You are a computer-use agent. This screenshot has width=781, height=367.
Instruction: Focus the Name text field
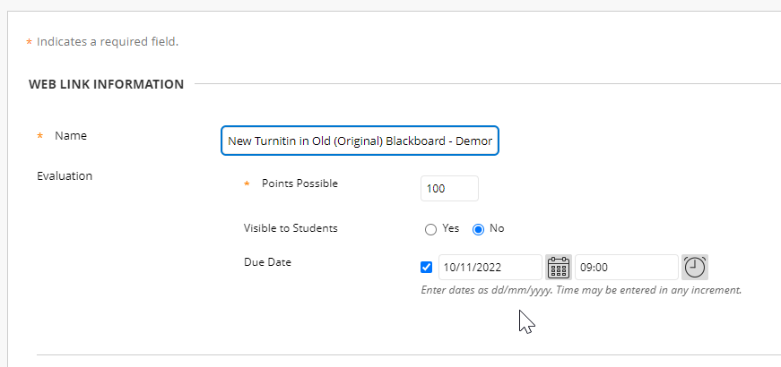point(360,141)
